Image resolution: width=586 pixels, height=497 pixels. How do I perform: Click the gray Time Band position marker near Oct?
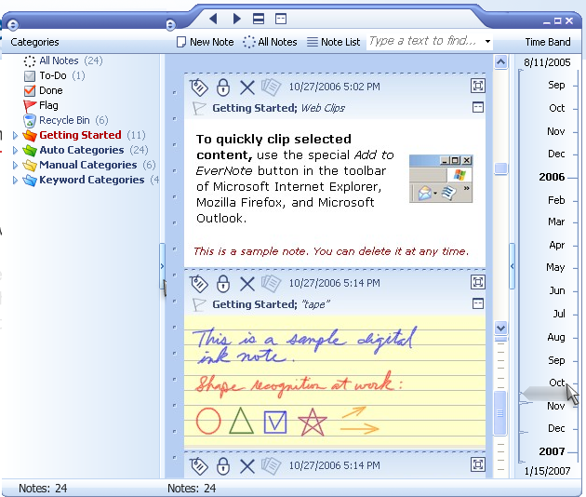[544, 393]
